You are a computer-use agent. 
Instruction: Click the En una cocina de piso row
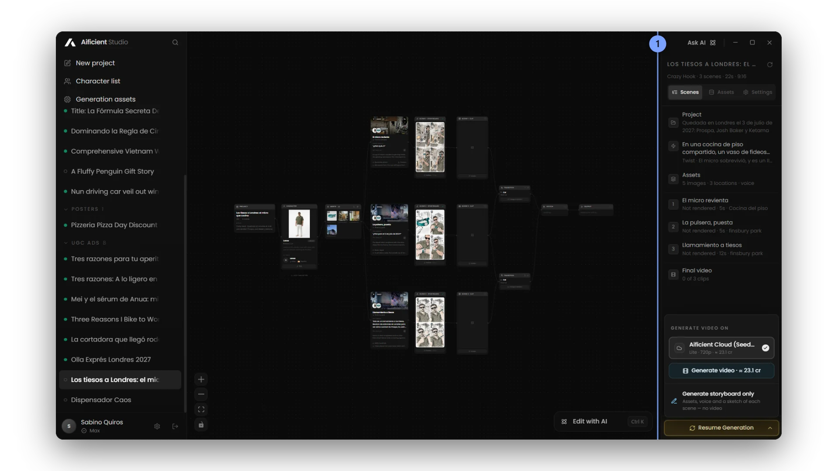pyautogui.click(x=722, y=152)
